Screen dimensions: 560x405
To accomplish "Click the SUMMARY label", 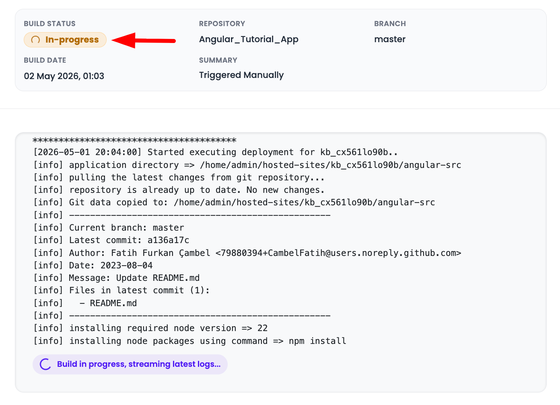I will pos(218,60).
